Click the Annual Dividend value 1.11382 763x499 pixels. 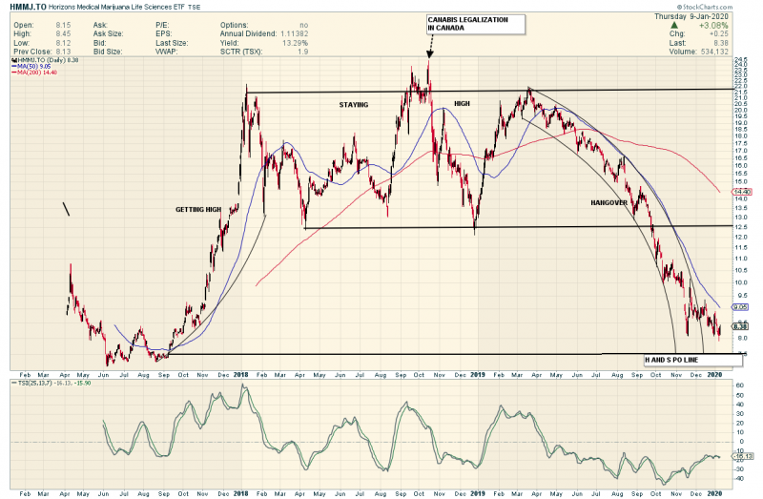[294, 33]
